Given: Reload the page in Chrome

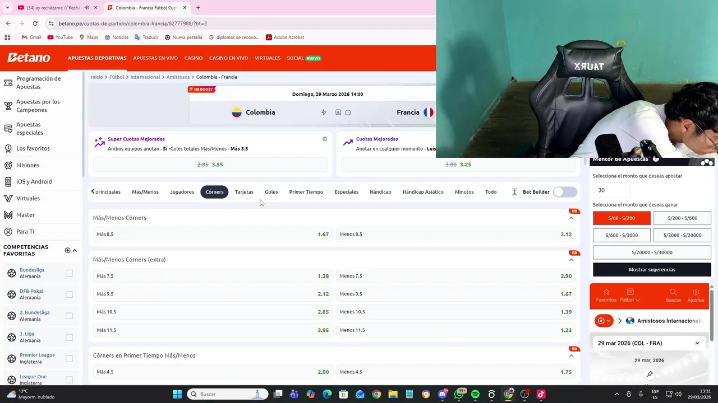Looking at the screenshot, I should click(35, 24).
